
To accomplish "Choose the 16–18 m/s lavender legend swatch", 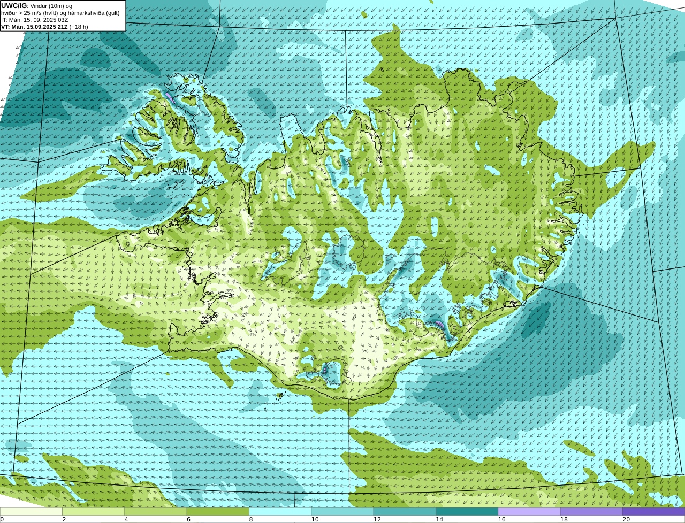I will coord(529,511).
